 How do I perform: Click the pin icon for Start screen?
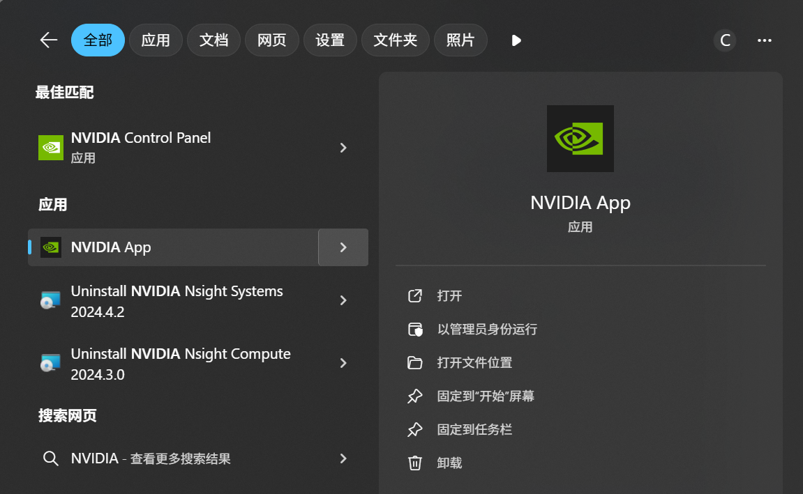pos(415,396)
